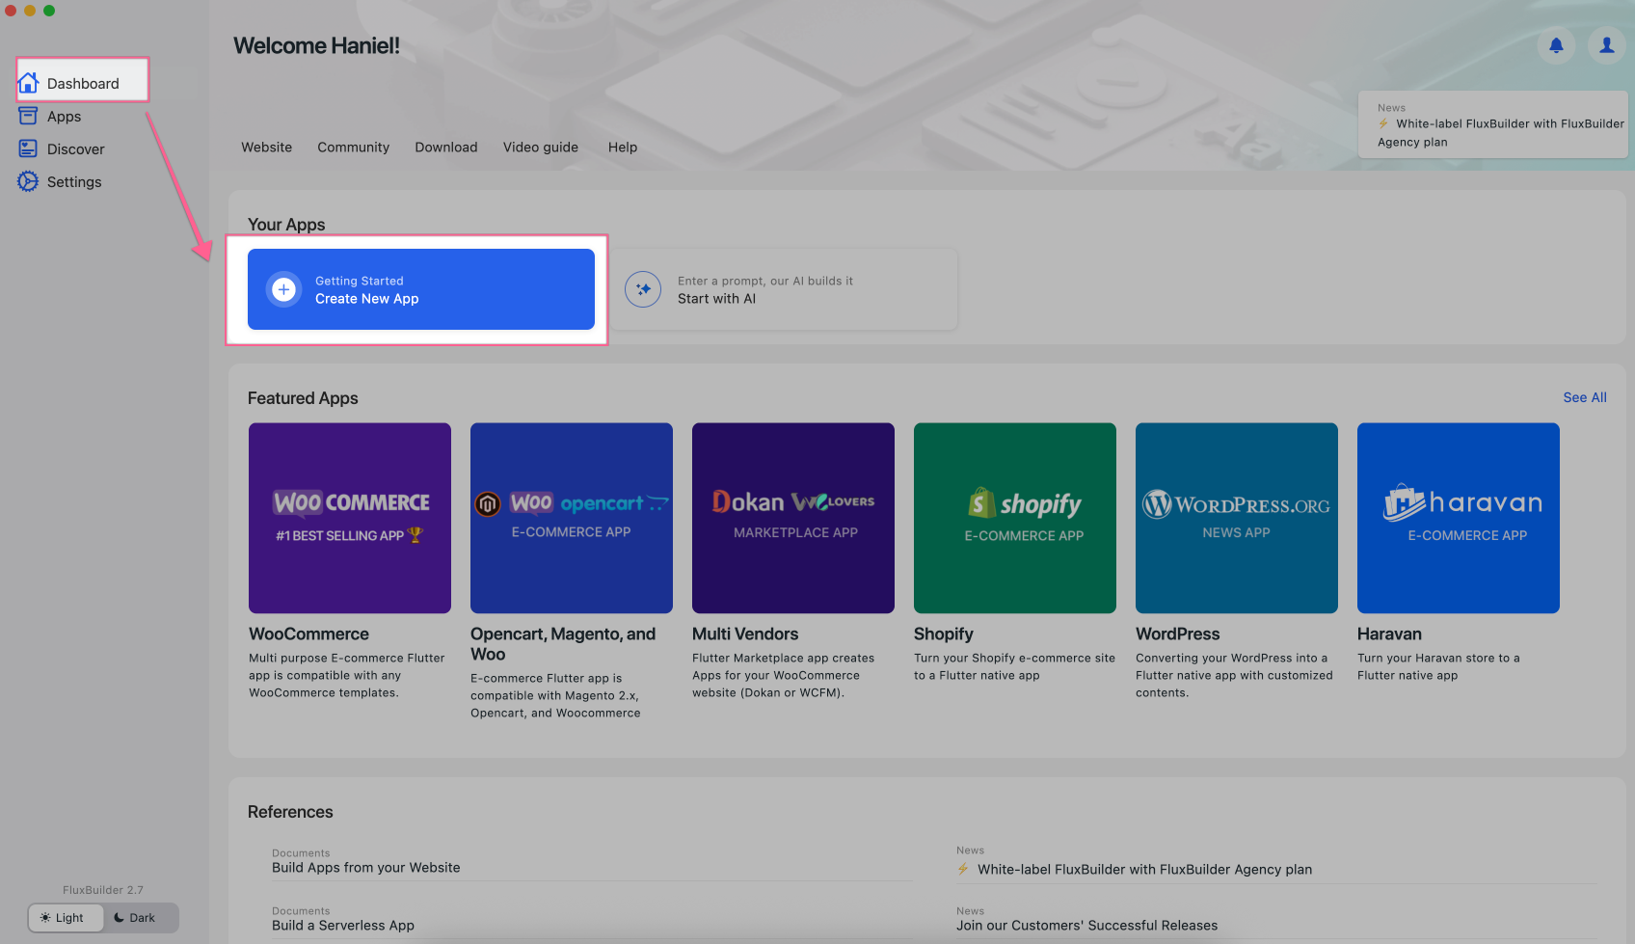Select the Opencart, Magento, and Woo thumbnail

point(572,518)
